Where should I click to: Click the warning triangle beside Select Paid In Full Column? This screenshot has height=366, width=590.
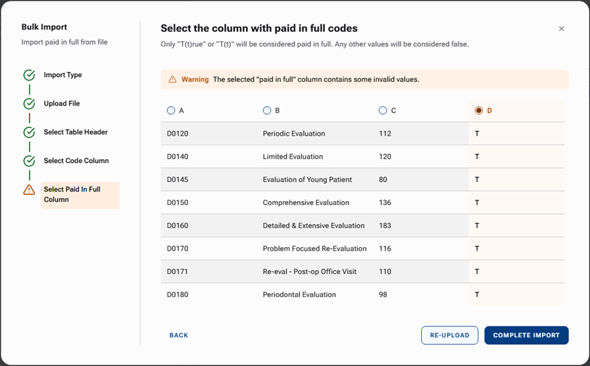[x=29, y=190]
